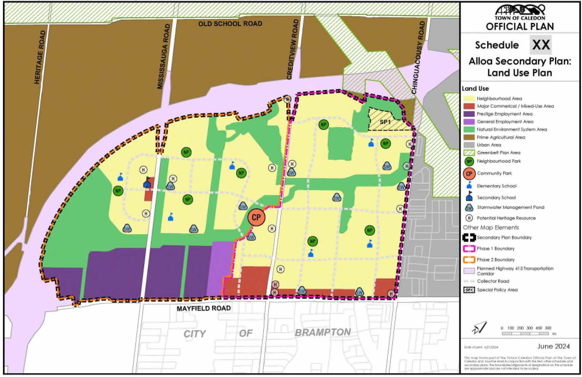Click the OLD SCHOOL ROAD label
The image size is (582, 377).
point(230,24)
